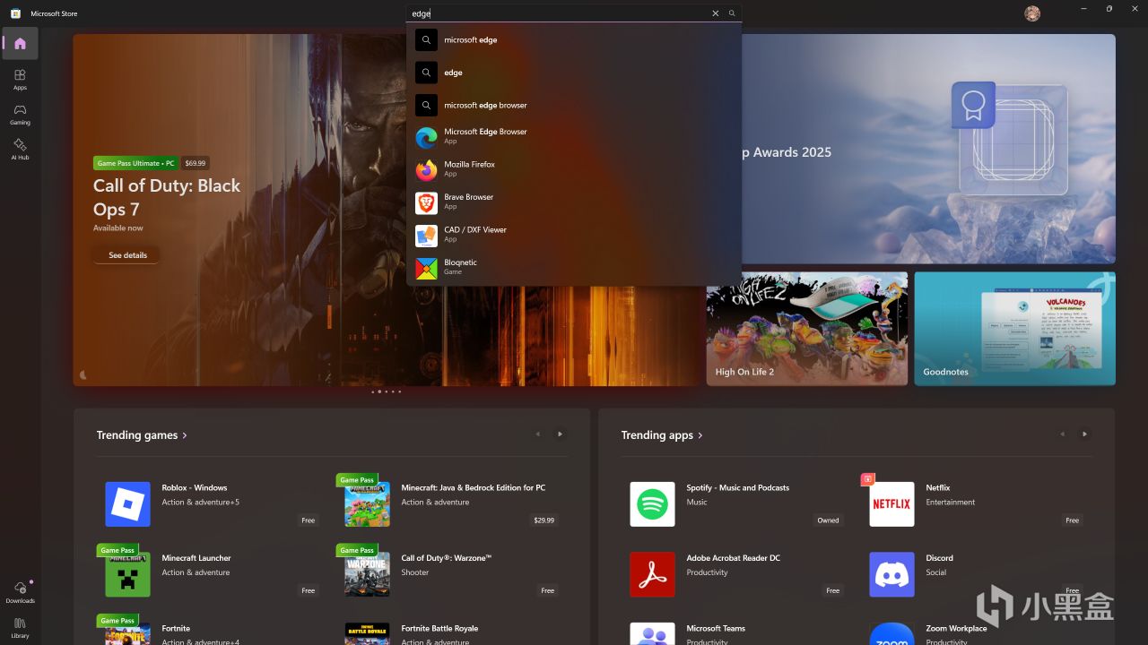Screen dimensions: 1148x645
Task: Choose the 'microsoft edge' search suggestion
Action: point(574,39)
